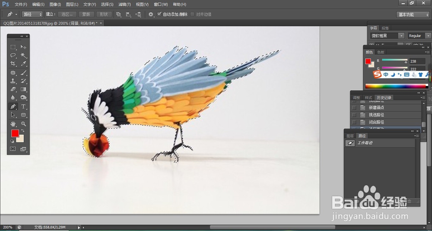
Task: Click the 蒙版 button
Action: pos(86,14)
